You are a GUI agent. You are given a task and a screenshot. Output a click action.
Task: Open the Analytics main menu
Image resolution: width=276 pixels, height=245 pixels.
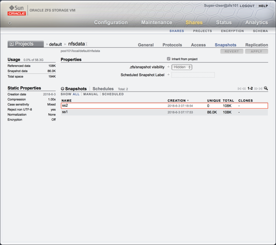pos(257,23)
